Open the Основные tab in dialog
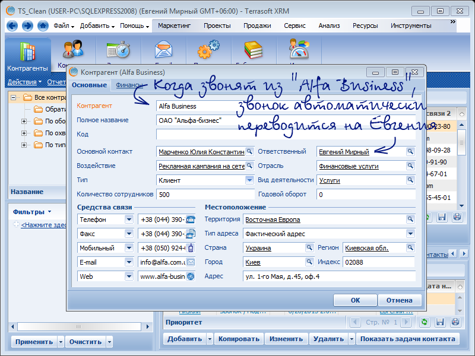The height and width of the screenshot is (356, 475). (89, 85)
